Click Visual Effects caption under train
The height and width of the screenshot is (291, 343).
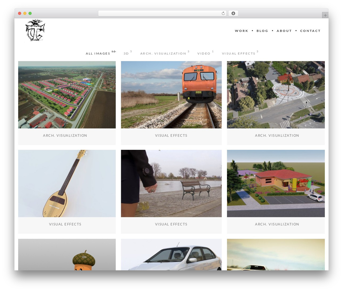click(x=171, y=136)
